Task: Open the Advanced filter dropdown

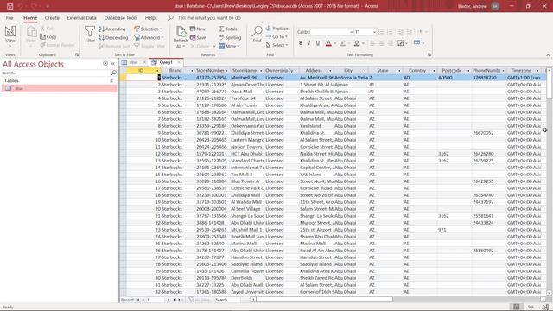Action: [149, 37]
